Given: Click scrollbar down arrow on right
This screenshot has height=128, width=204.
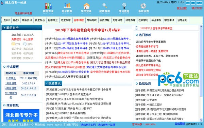Looking at the screenshot, I should coord(201,120).
